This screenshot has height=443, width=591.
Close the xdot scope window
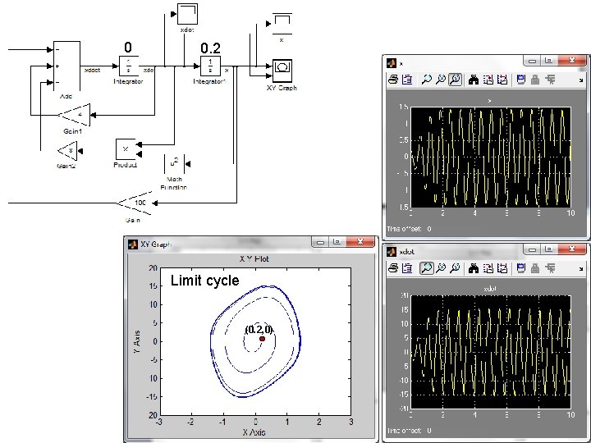(x=572, y=249)
